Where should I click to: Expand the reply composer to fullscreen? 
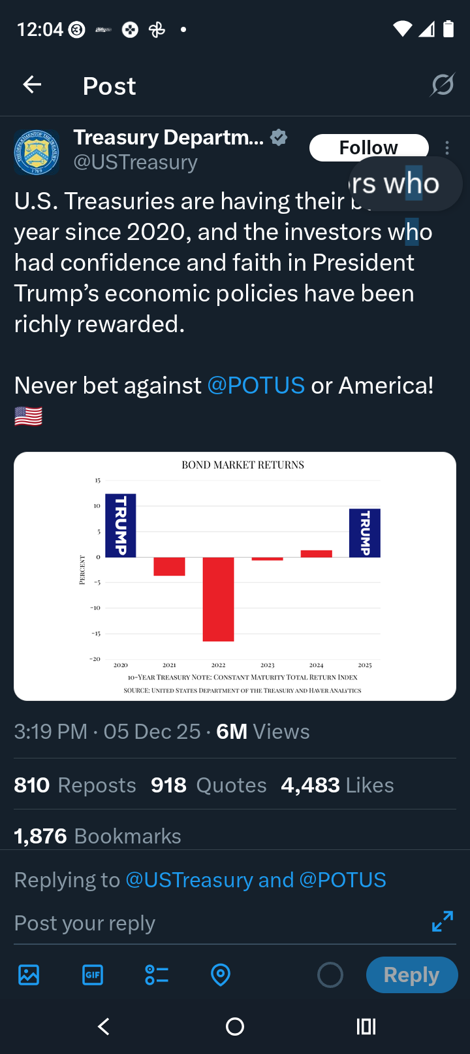coord(443,921)
